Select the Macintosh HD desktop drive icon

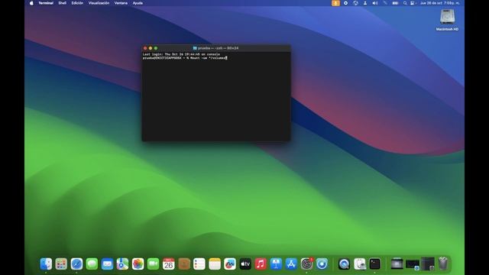click(447, 20)
